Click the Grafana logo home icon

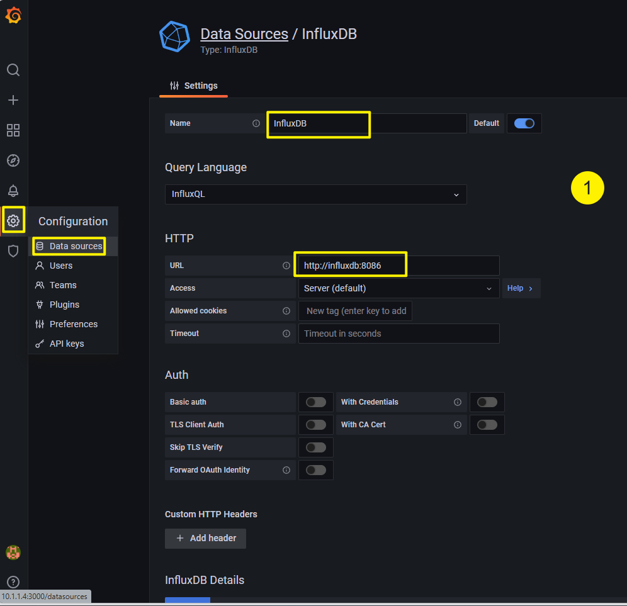point(13,16)
